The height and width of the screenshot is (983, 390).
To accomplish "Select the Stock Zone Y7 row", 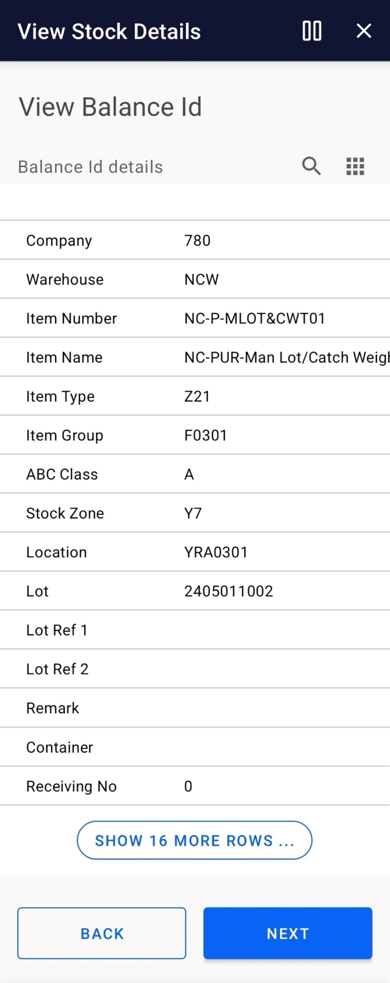I will (195, 513).
